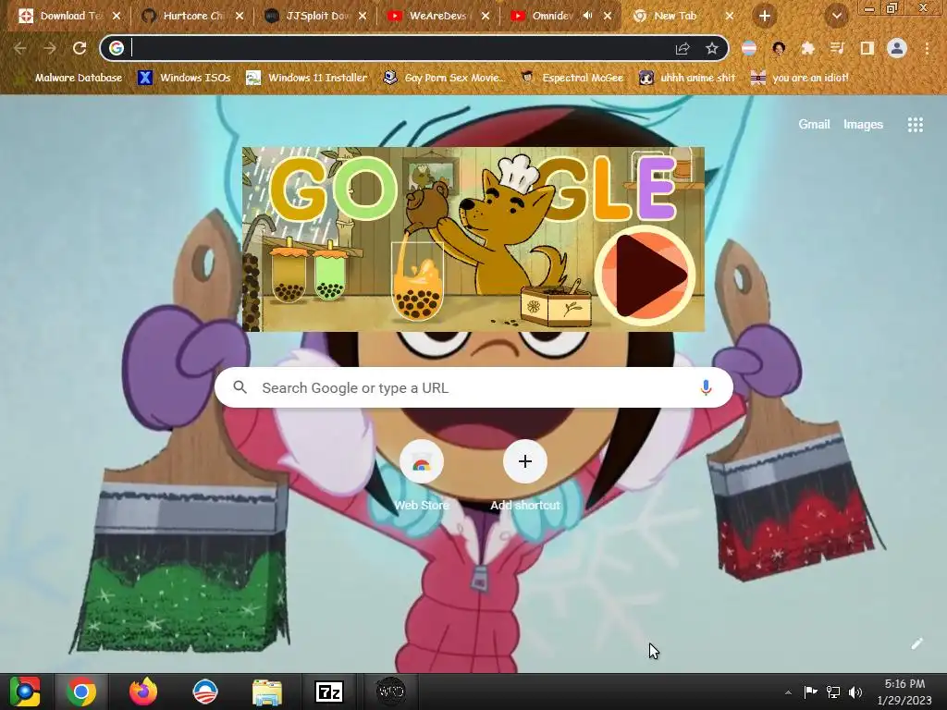Close the JJSploit tab

[363, 16]
